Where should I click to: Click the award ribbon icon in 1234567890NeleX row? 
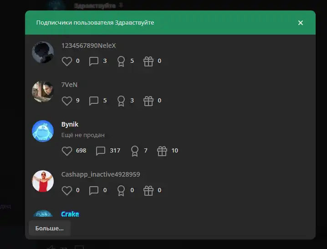click(x=121, y=61)
